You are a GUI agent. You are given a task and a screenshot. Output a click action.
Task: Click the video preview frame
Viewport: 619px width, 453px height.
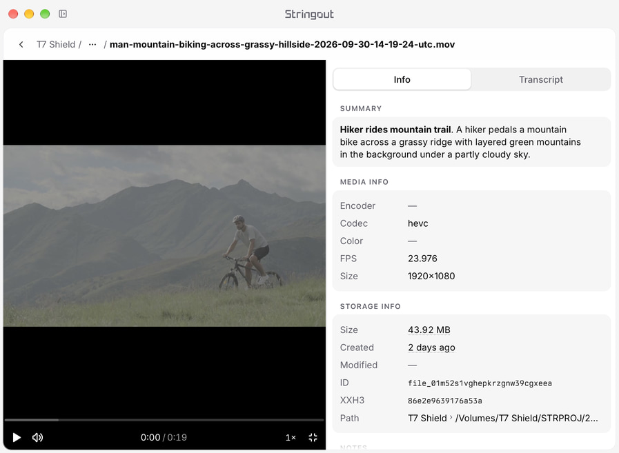[165, 236]
